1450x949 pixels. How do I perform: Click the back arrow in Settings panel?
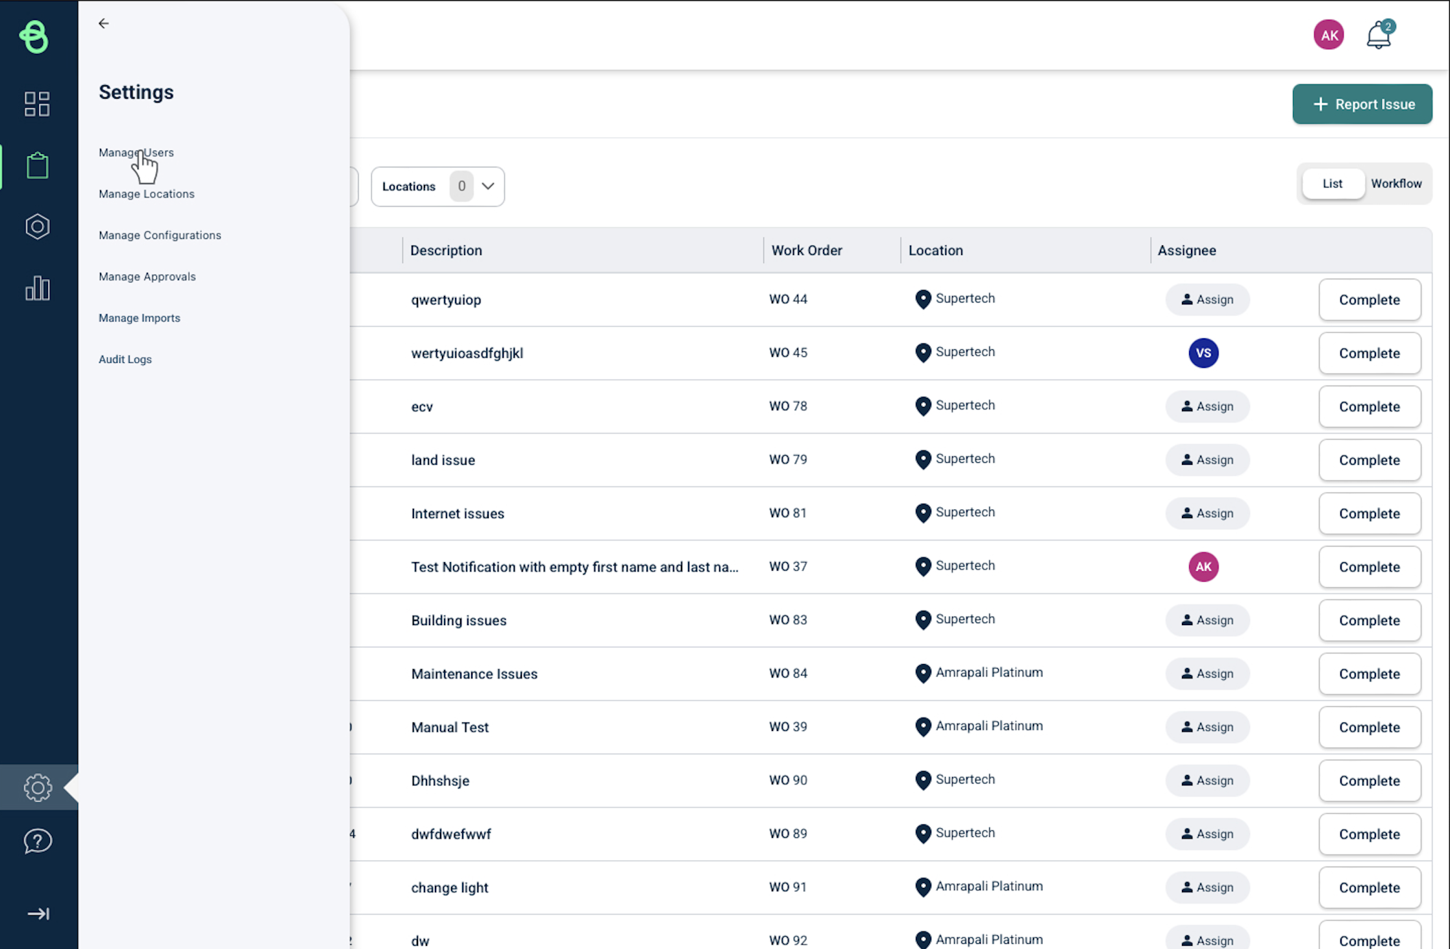click(x=104, y=23)
